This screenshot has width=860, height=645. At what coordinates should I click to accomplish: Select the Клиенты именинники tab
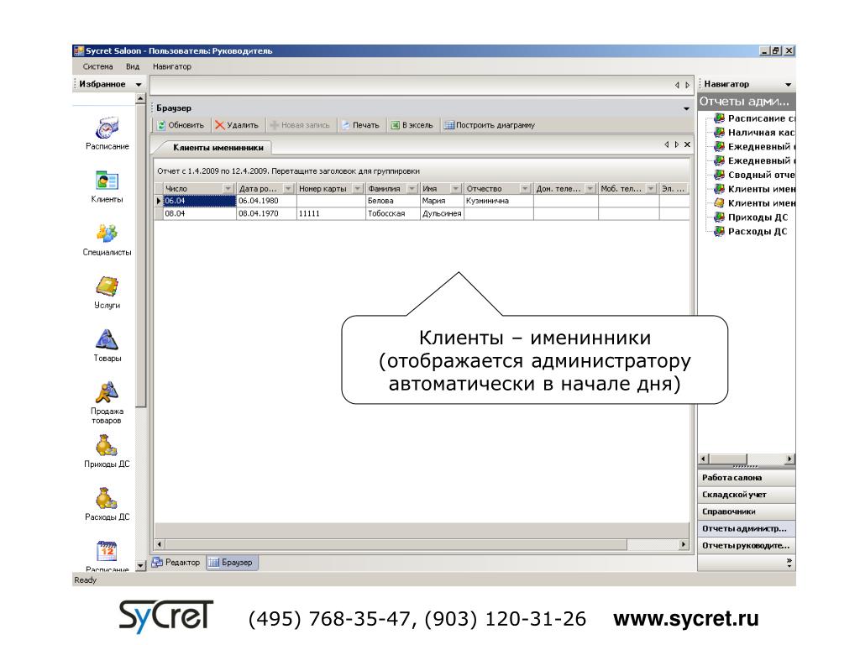(218, 147)
